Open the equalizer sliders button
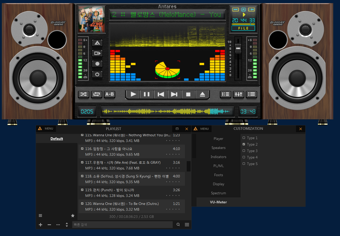This screenshot has width=340, height=236. pos(238,94)
